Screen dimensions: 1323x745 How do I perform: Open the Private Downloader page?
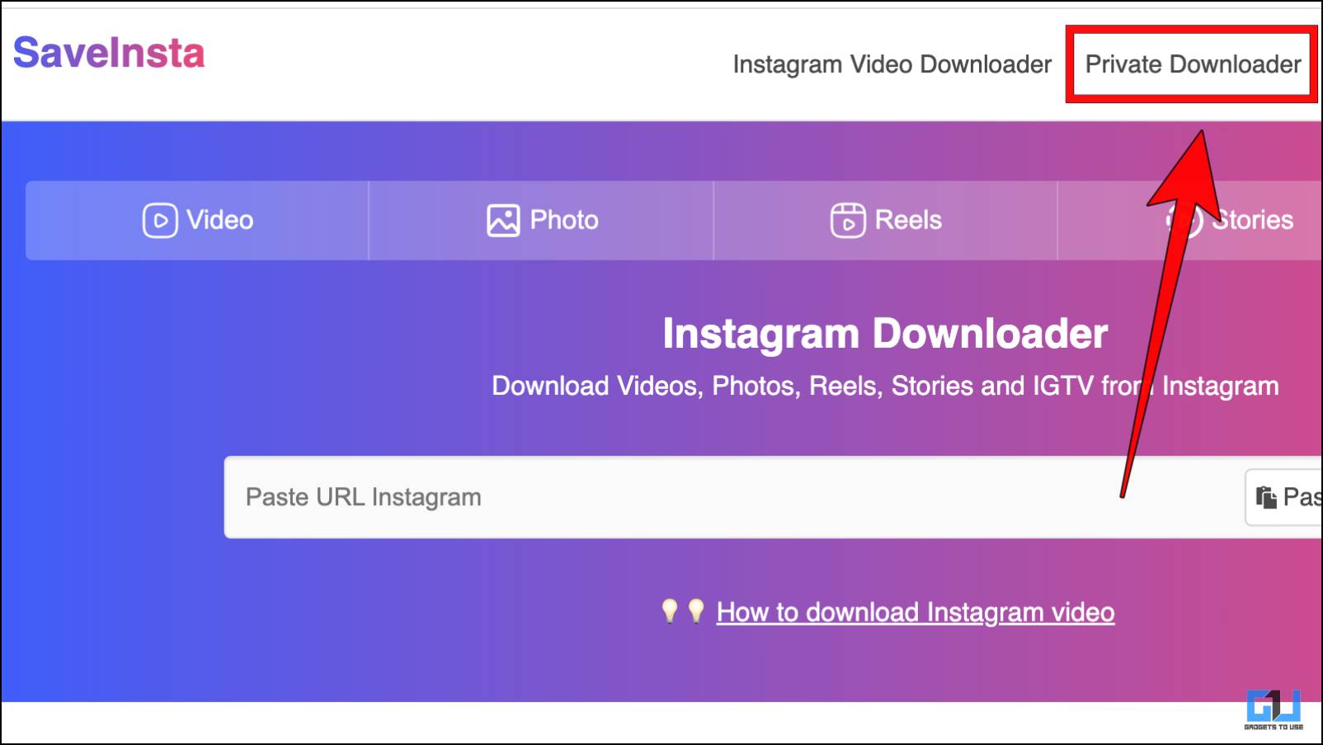pos(1192,64)
